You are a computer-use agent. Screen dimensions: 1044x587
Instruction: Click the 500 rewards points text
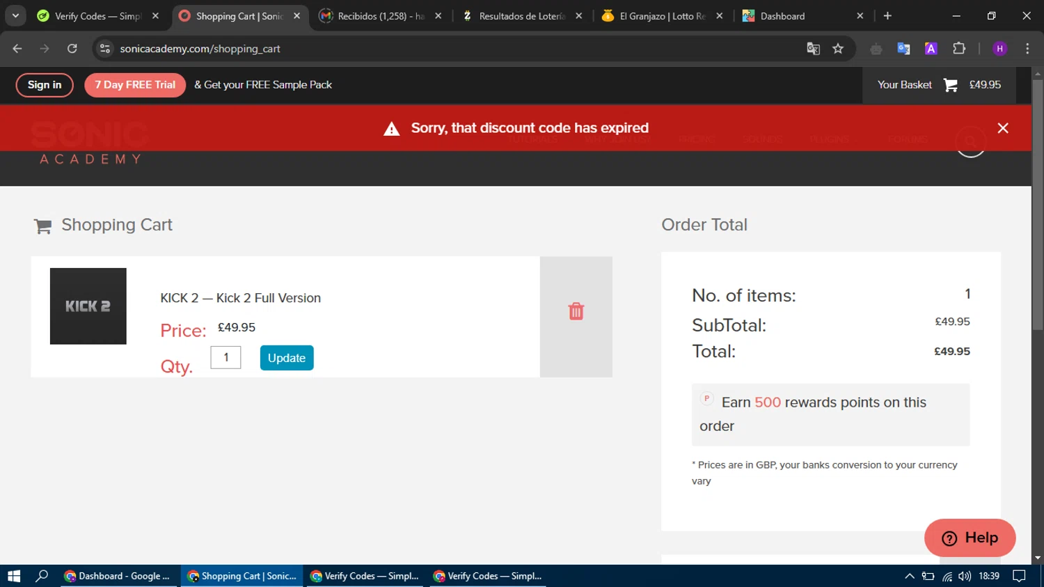[768, 402]
